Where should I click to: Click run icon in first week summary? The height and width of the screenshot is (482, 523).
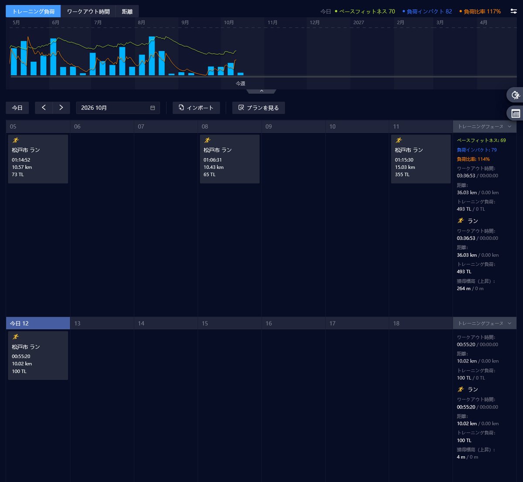(x=461, y=221)
